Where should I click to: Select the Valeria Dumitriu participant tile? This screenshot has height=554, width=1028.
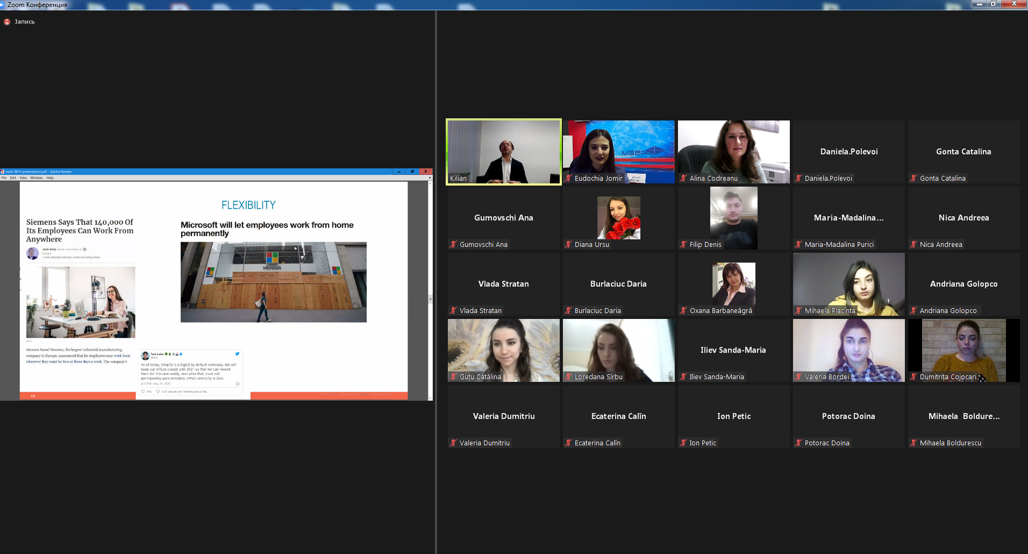504,416
